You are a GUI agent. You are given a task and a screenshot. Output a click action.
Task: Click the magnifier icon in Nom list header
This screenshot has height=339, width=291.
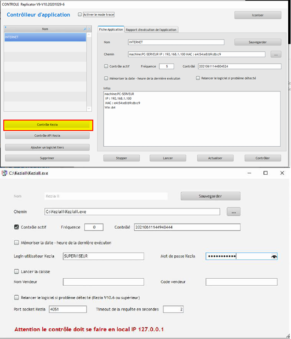(85, 29)
